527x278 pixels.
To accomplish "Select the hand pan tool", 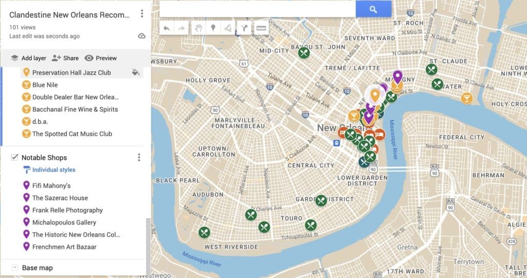I will pyautogui.click(x=198, y=28).
